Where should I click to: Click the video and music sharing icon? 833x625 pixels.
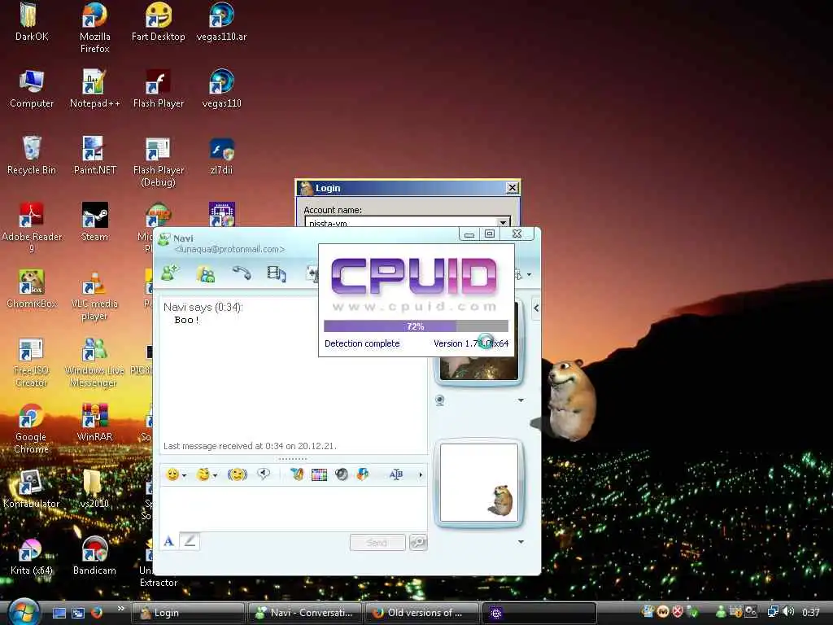pyautogui.click(x=277, y=273)
